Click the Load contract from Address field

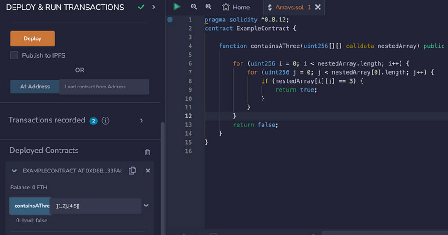104,87
